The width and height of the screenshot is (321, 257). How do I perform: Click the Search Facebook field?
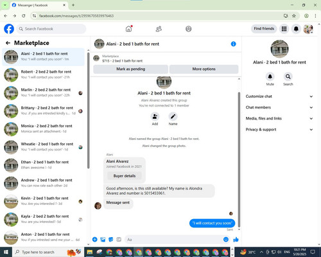pyautogui.click(x=51, y=29)
